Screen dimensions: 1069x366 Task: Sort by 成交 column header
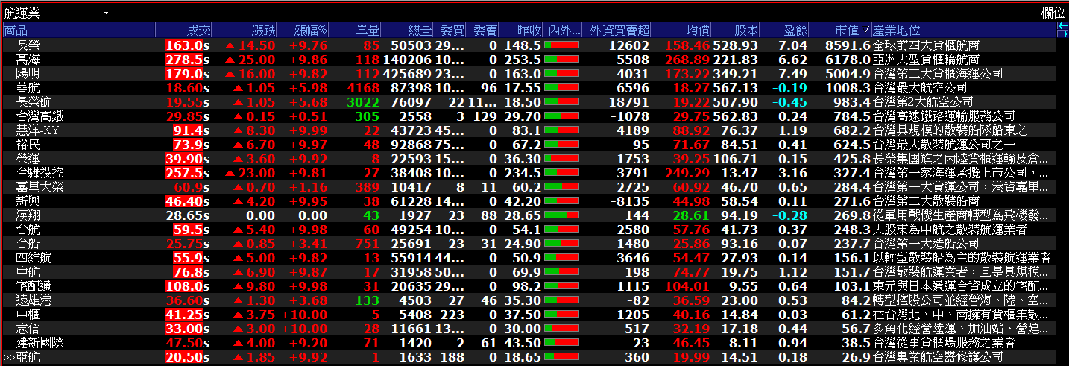[198, 31]
